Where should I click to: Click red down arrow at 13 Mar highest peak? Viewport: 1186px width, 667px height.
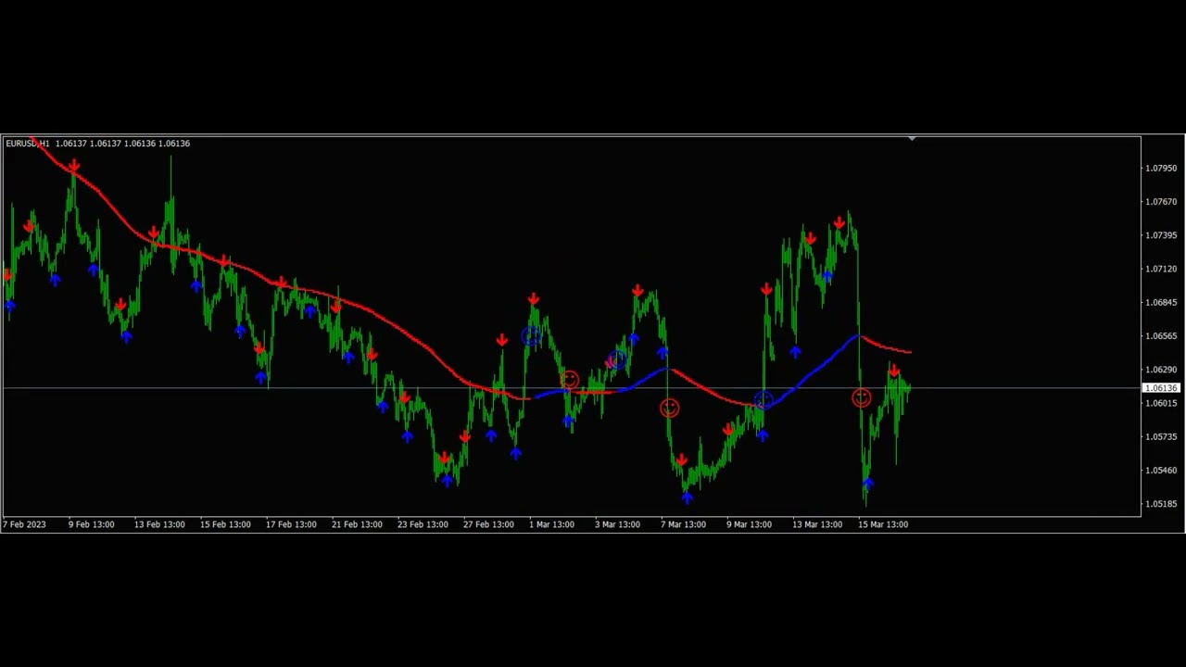[x=839, y=223]
